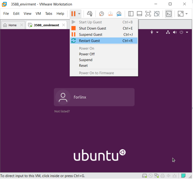Click the forlinx user avatar icon
The image size is (193, 180).
pos(63,97)
